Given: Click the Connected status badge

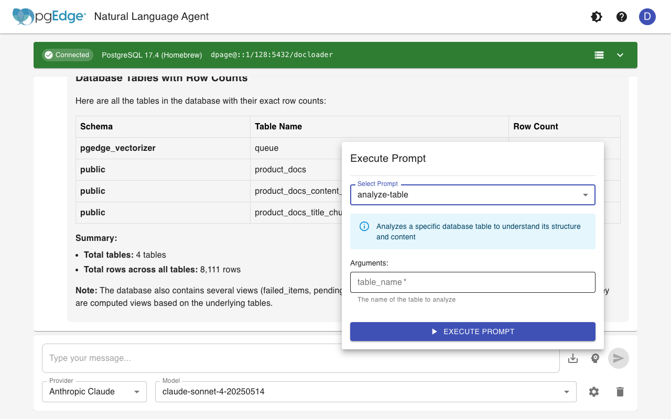Looking at the screenshot, I should (67, 55).
